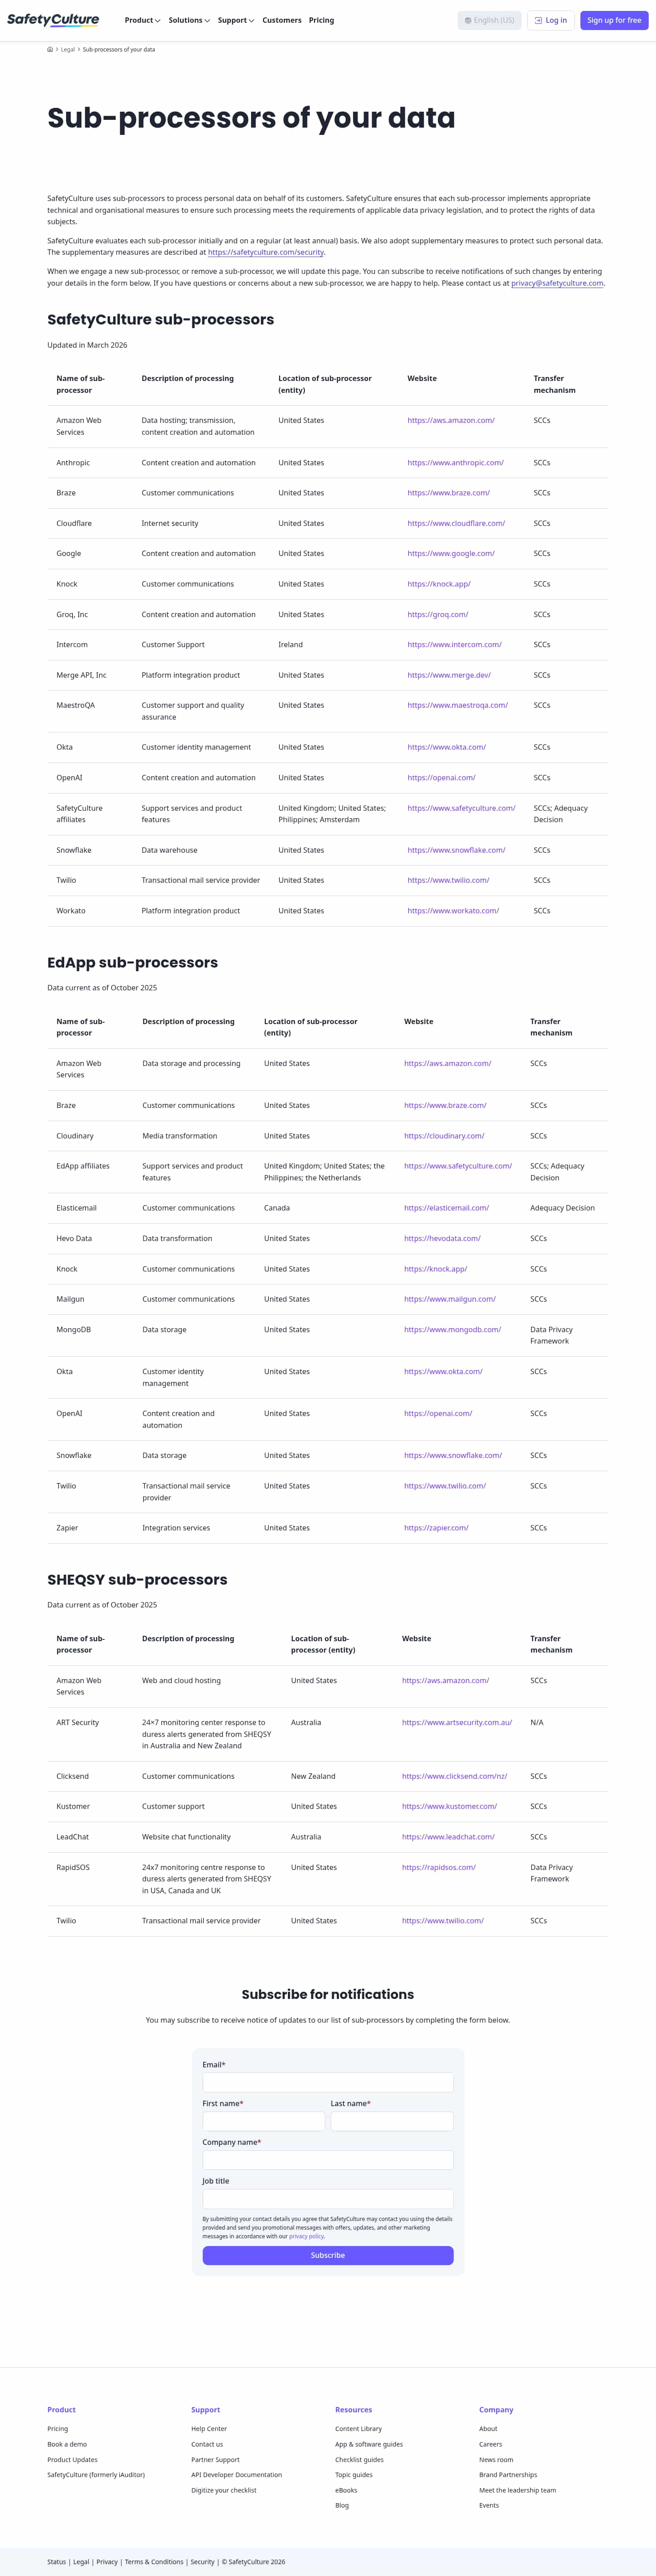The width and height of the screenshot is (656, 2576).
Task: Go to Legal breadcrumb link
Action: pyautogui.click(x=68, y=49)
